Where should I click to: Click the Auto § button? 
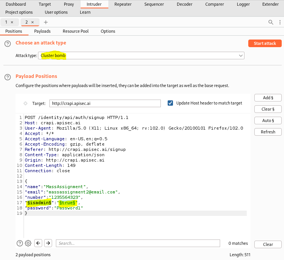[x=268, y=120]
